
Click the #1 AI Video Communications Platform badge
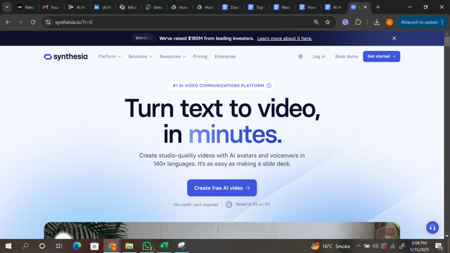click(x=222, y=86)
